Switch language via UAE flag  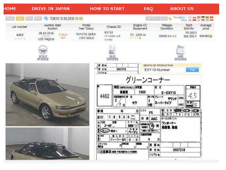point(207,17)
